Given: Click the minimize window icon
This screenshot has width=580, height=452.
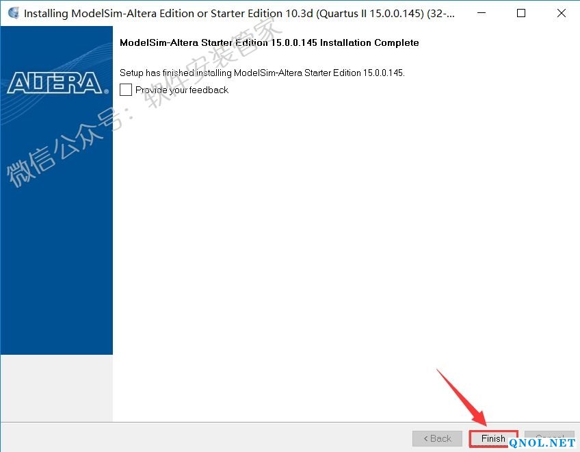Looking at the screenshot, I should click(480, 12).
